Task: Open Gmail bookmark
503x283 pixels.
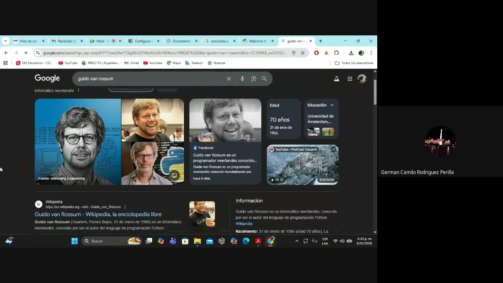Action: 131,63
